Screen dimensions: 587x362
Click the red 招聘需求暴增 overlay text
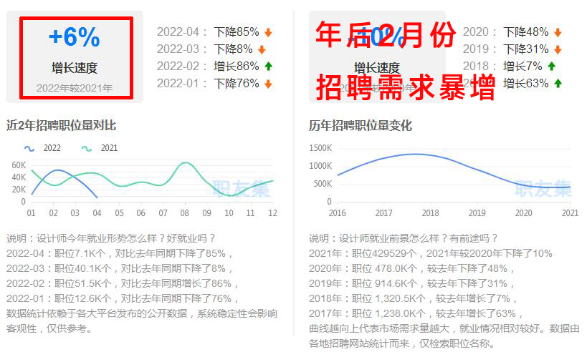(x=406, y=88)
